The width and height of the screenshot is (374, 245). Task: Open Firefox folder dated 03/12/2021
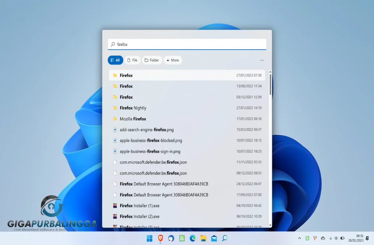tap(187, 97)
